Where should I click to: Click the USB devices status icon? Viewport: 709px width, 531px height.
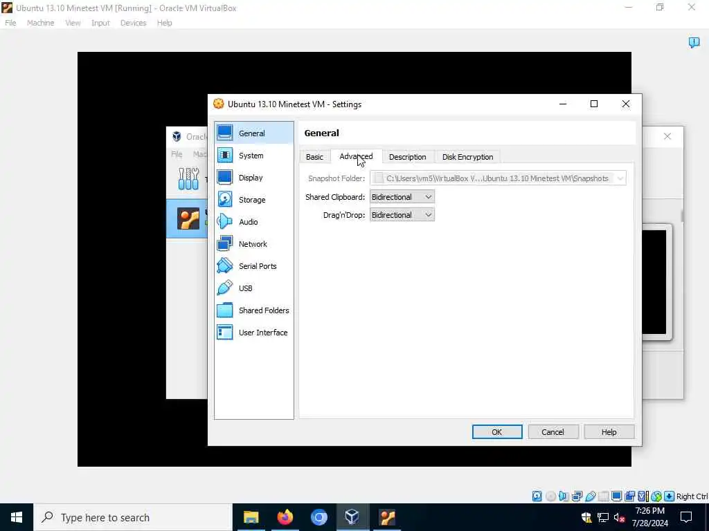590,496
